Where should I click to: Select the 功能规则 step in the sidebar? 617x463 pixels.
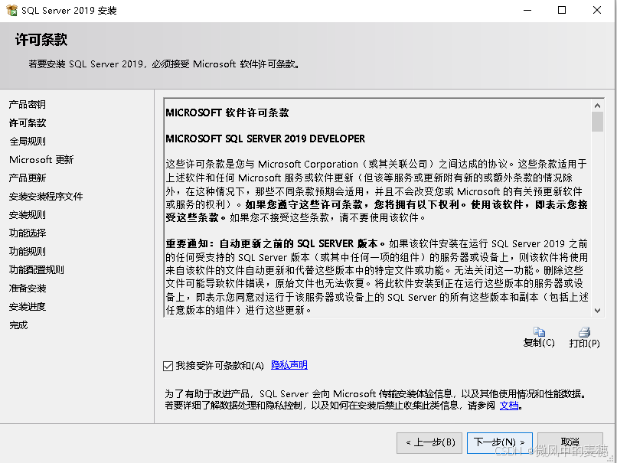28,251
